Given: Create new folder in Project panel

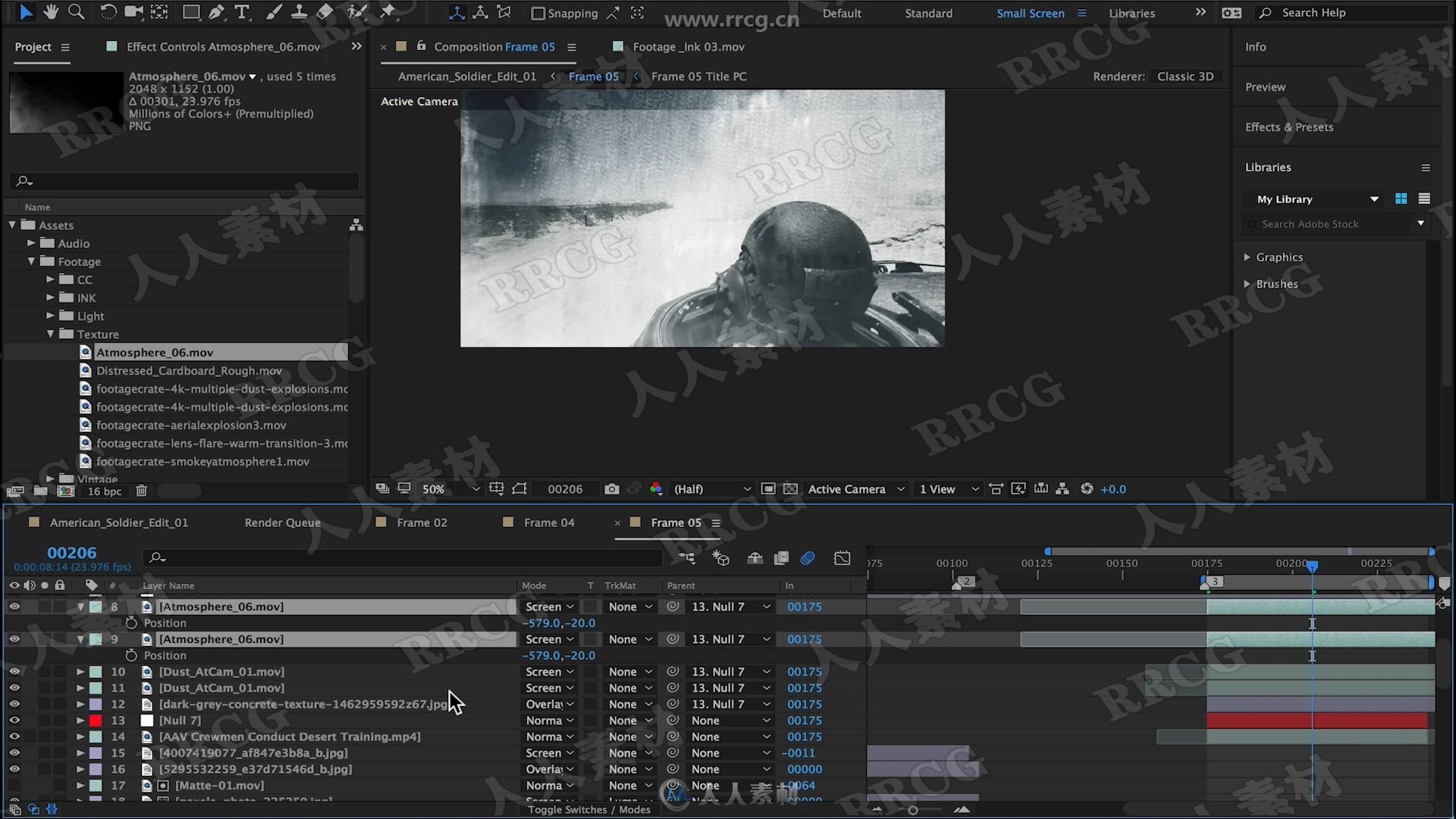Looking at the screenshot, I should point(40,491).
